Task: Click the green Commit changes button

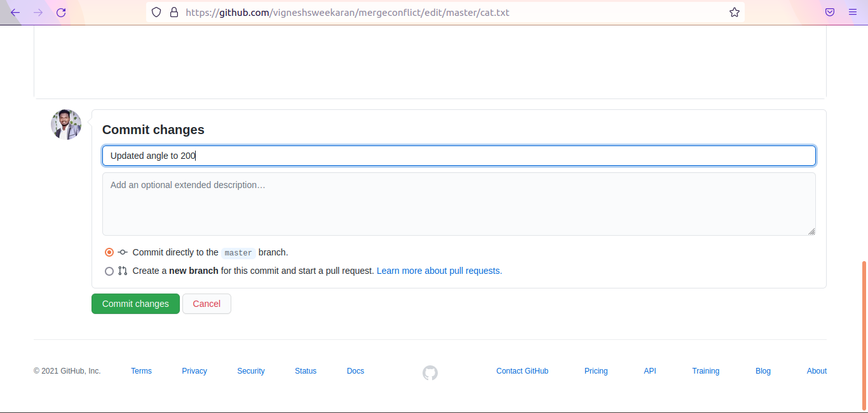Action: 135,304
